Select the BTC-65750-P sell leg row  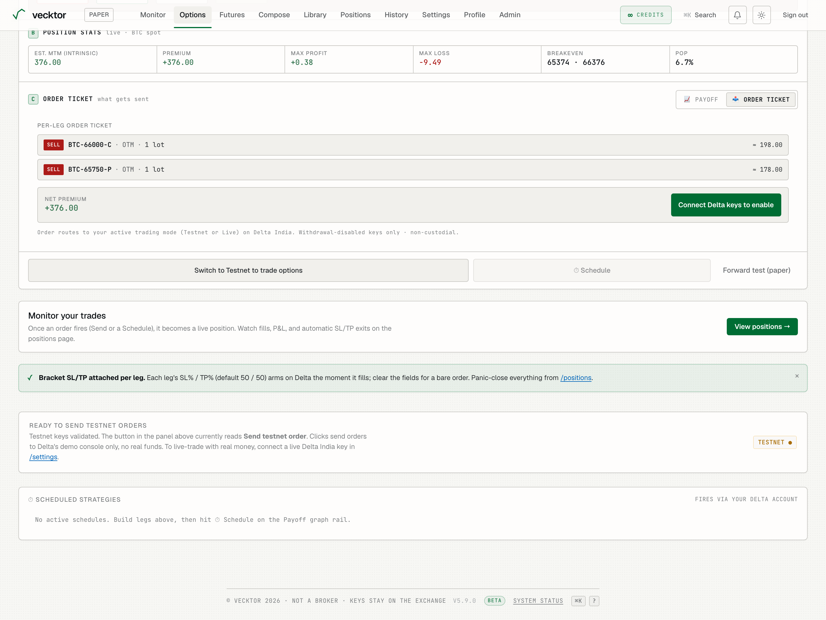coord(413,169)
